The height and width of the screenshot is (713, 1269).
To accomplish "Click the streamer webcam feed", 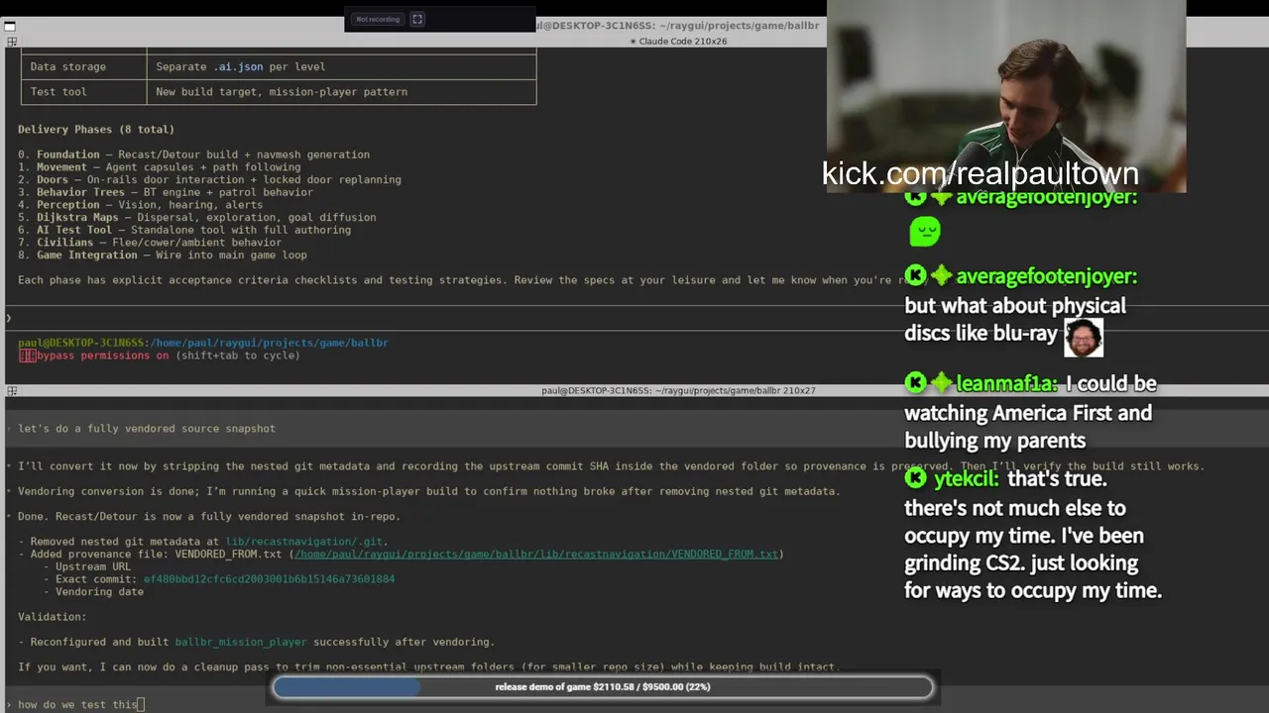I will (1006, 96).
